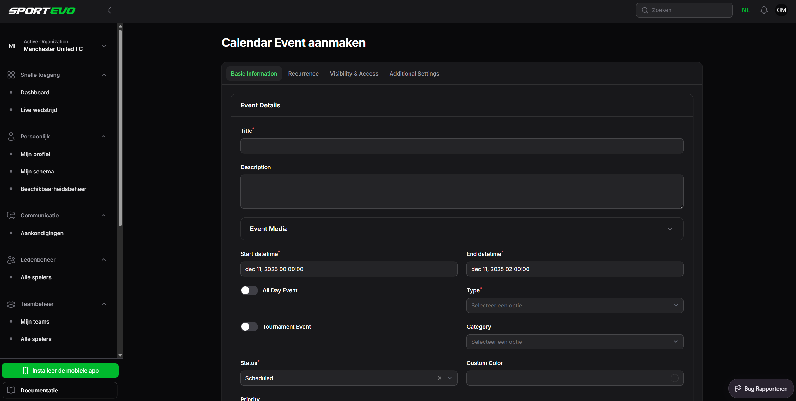Switch to the Recurrence tab
Image resolution: width=796 pixels, height=401 pixels.
(303, 73)
